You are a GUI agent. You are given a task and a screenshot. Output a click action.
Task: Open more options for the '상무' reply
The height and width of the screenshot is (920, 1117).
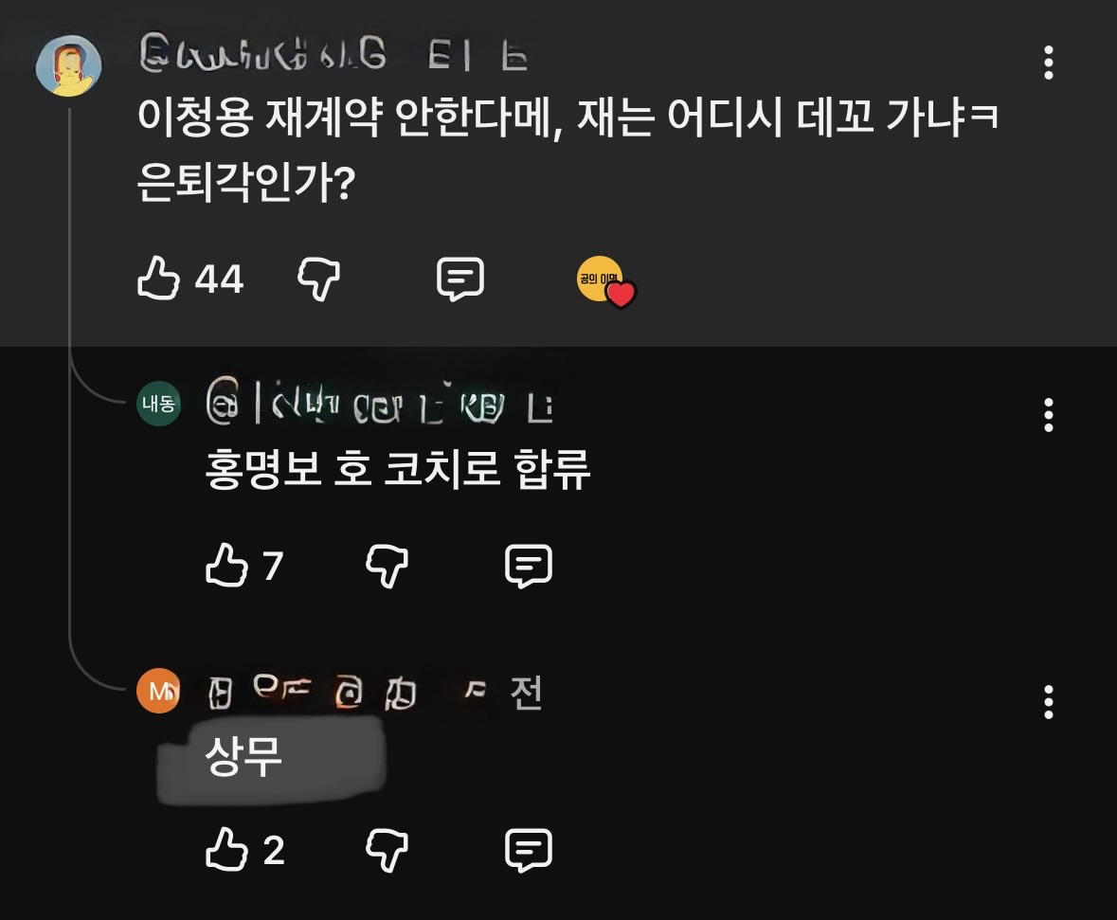[1048, 702]
